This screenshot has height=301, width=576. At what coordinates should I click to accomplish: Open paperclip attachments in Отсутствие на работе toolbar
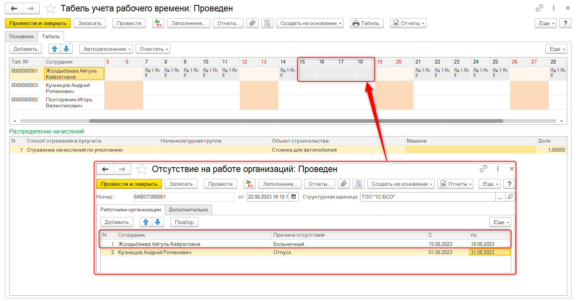click(x=344, y=184)
